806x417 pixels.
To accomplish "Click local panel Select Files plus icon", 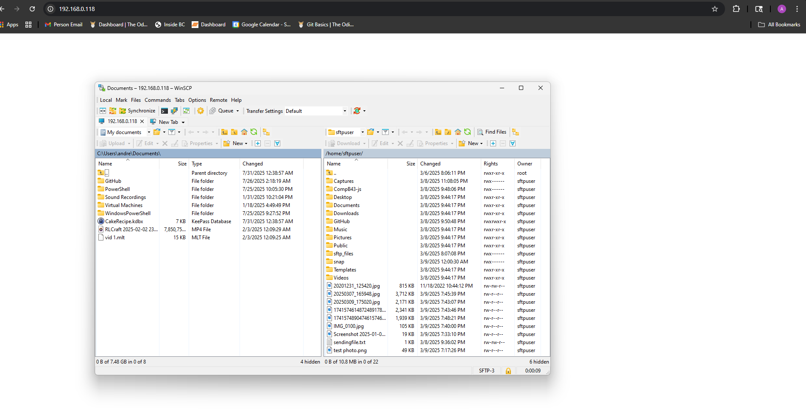I will (x=258, y=143).
